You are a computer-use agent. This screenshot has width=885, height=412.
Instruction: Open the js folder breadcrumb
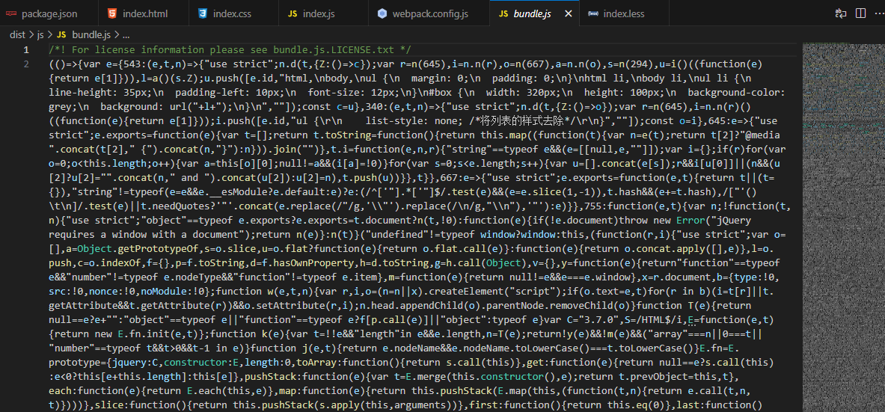click(40, 35)
